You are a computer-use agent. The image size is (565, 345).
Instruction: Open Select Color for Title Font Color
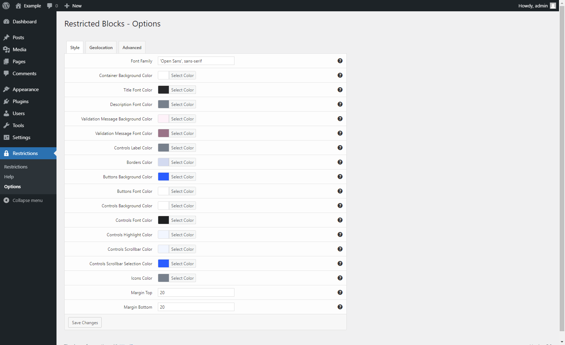click(x=182, y=90)
